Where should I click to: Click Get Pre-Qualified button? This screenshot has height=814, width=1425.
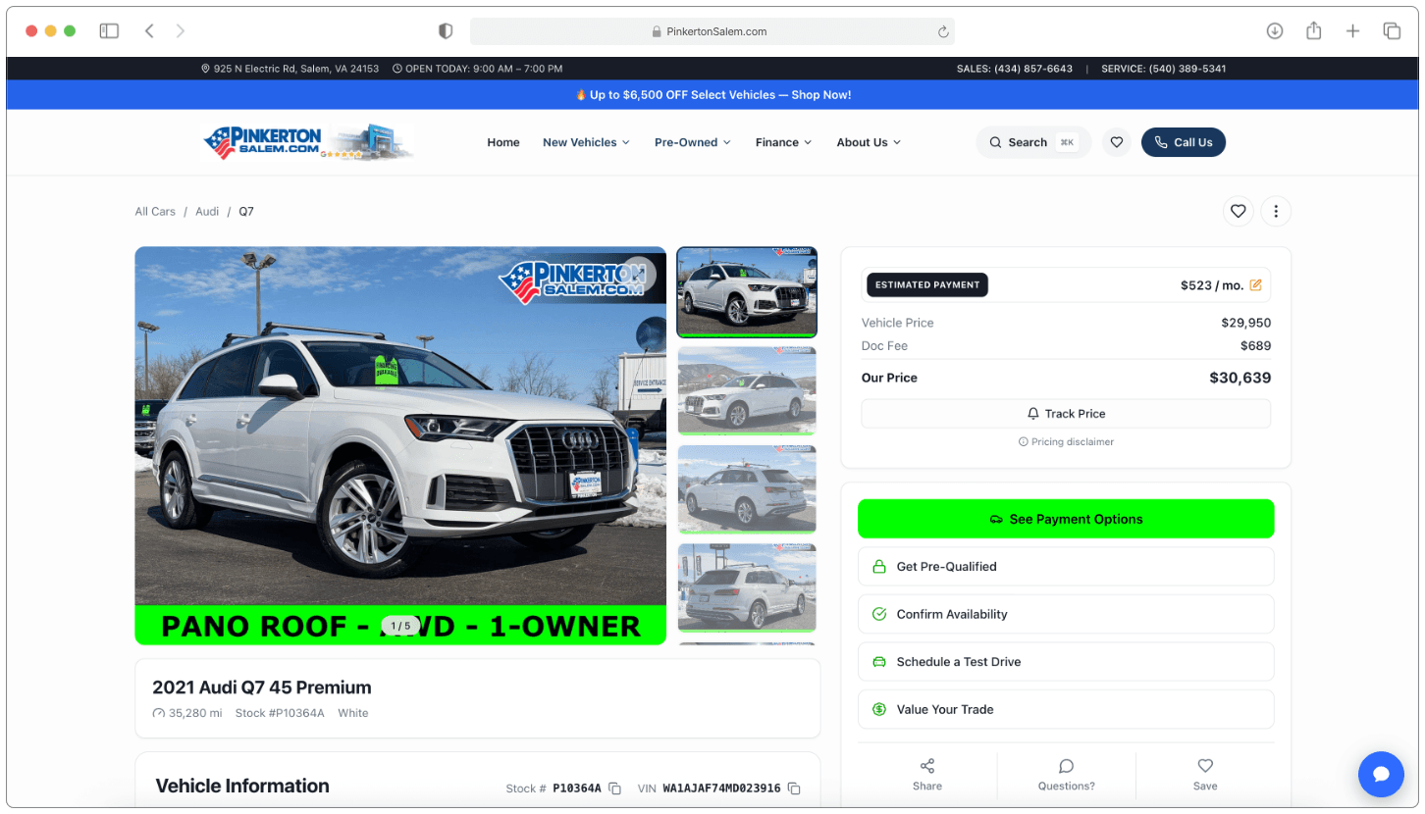(x=1066, y=567)
